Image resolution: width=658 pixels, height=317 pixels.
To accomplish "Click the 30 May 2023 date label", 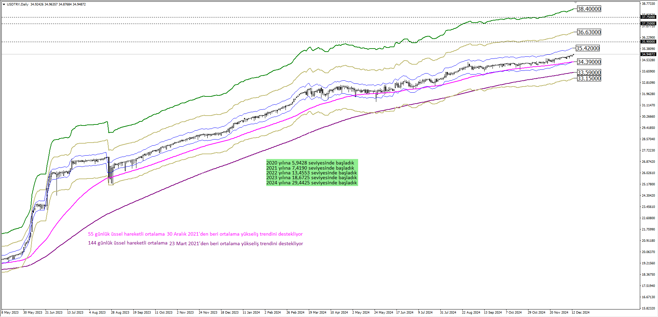I will click(x=33, y=313).
